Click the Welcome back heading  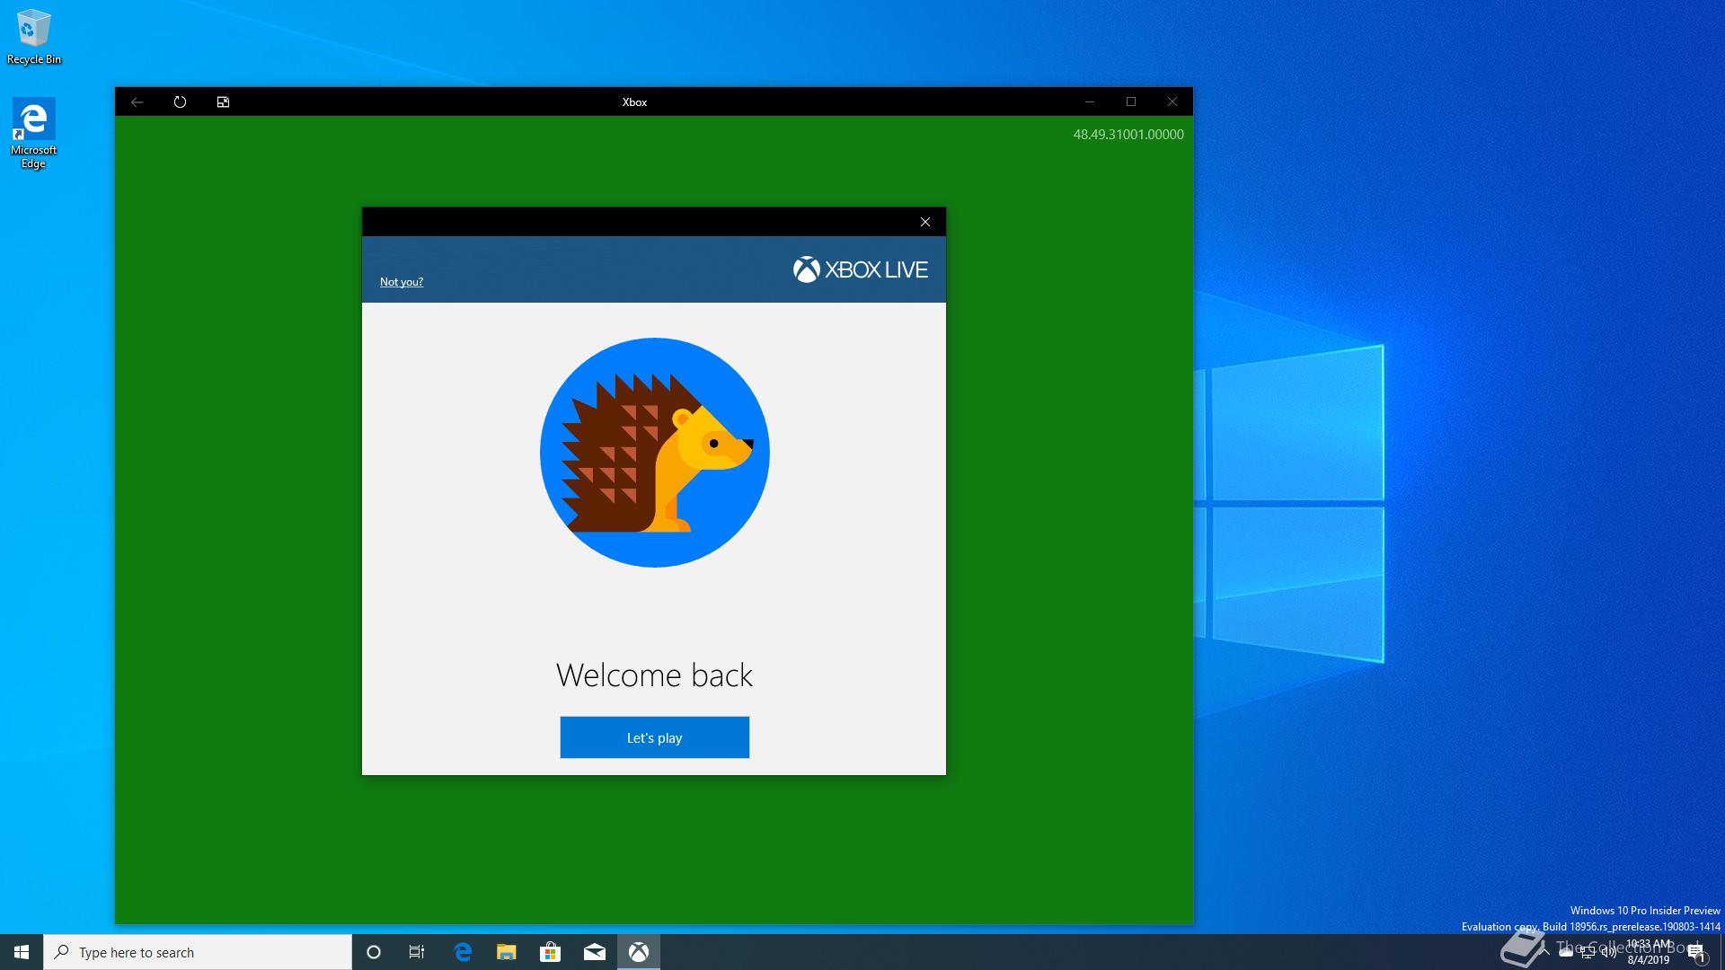[x=654, y=675]
